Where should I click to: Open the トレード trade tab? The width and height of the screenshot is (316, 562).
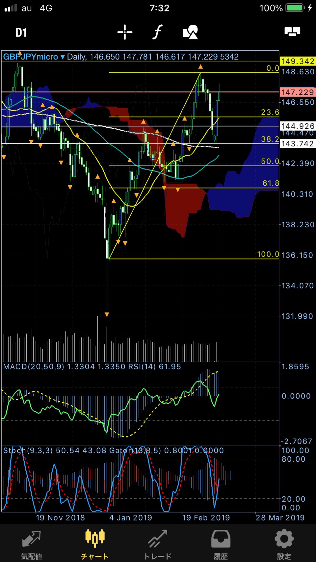tap(158, 545)
